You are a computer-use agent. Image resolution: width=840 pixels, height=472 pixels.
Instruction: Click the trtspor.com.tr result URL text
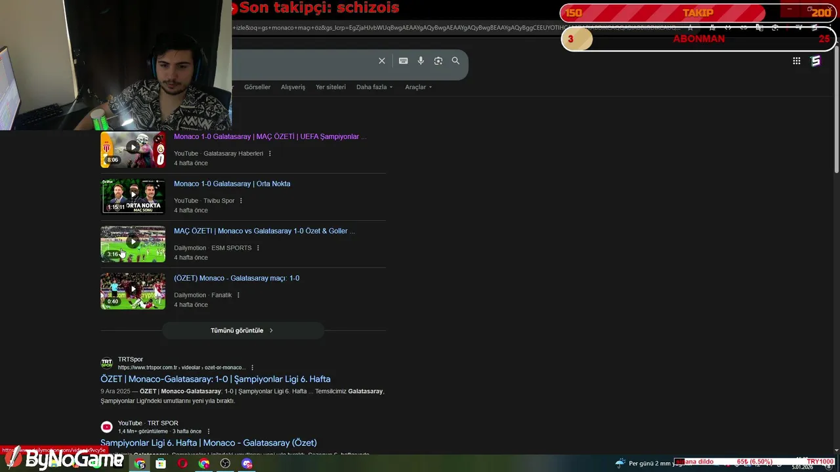click(181, 368)
